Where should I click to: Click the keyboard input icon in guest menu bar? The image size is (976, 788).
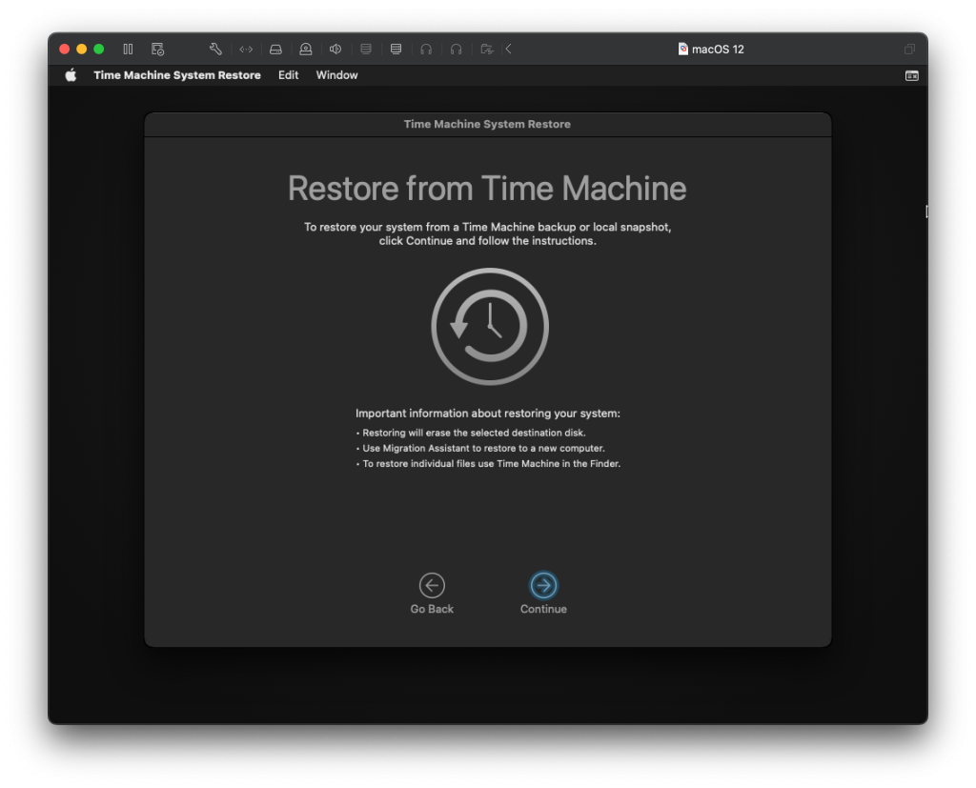pos(912,76)
